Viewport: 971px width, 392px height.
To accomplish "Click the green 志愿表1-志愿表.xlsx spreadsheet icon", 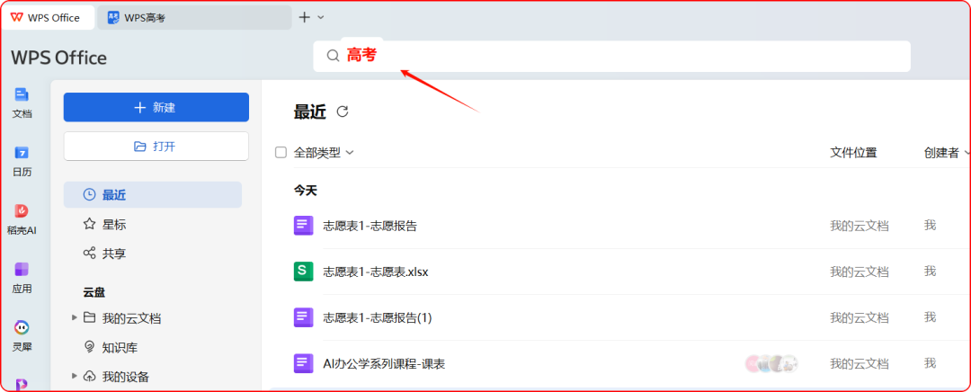I will [303, 272].
